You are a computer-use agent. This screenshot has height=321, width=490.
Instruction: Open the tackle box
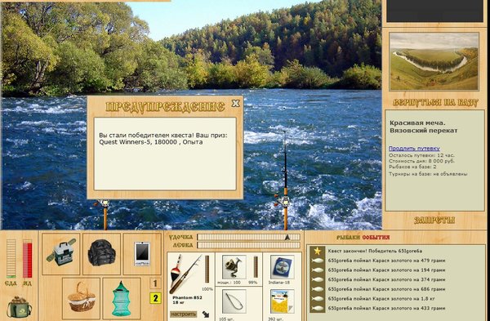point(61,254)
